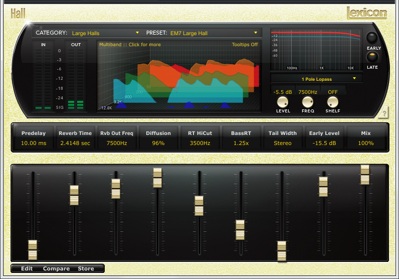Toggle the EARLY reflections button

372,38
